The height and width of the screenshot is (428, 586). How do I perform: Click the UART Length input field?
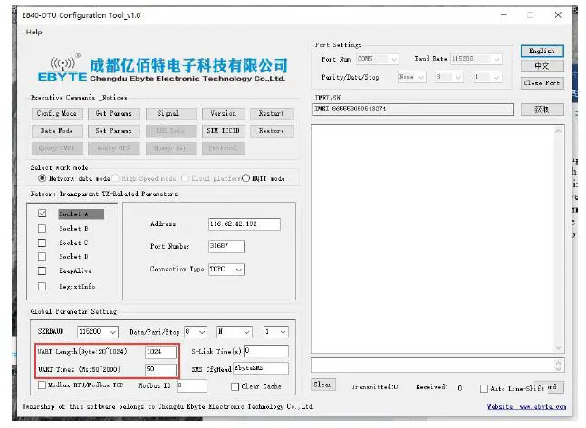160,352
